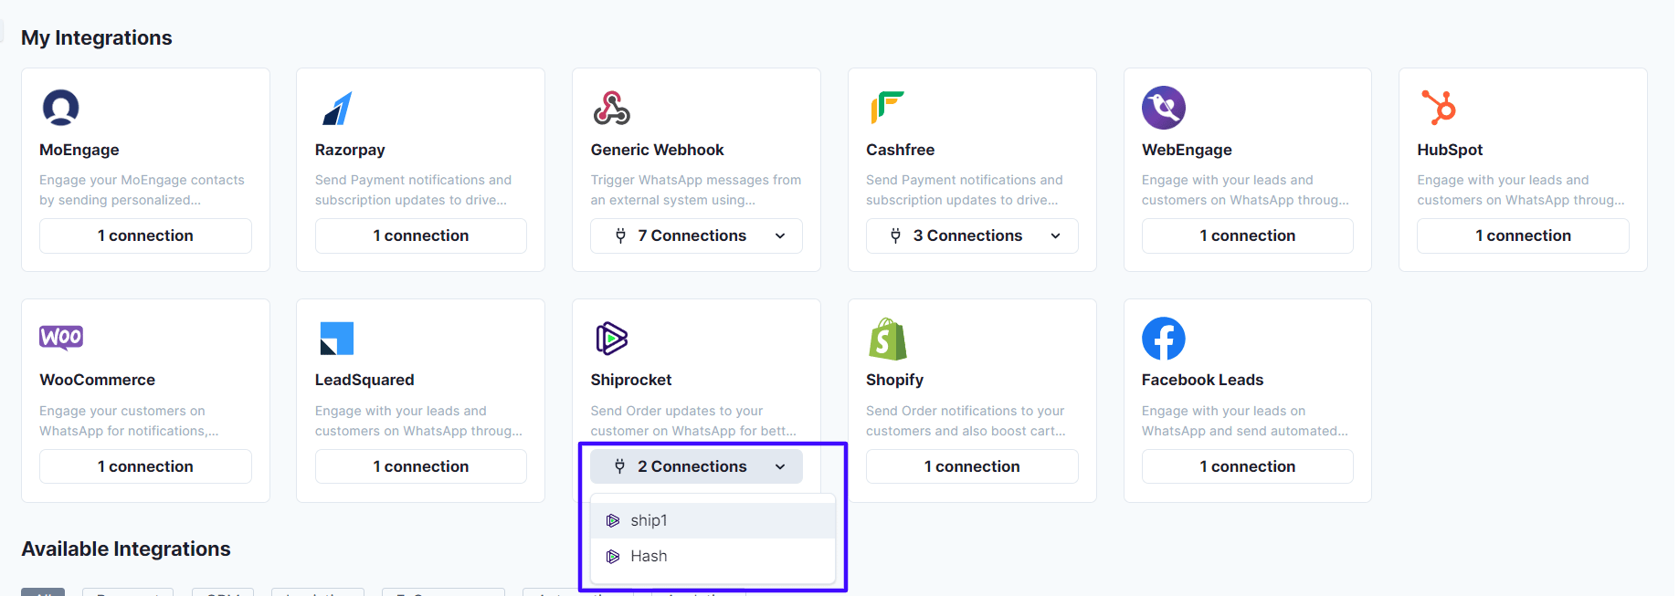Viewport: 1679px width, 596px height.
Task: Click the Cashfree logo icon
Action: pyautogui.click(x=887, y=108)
